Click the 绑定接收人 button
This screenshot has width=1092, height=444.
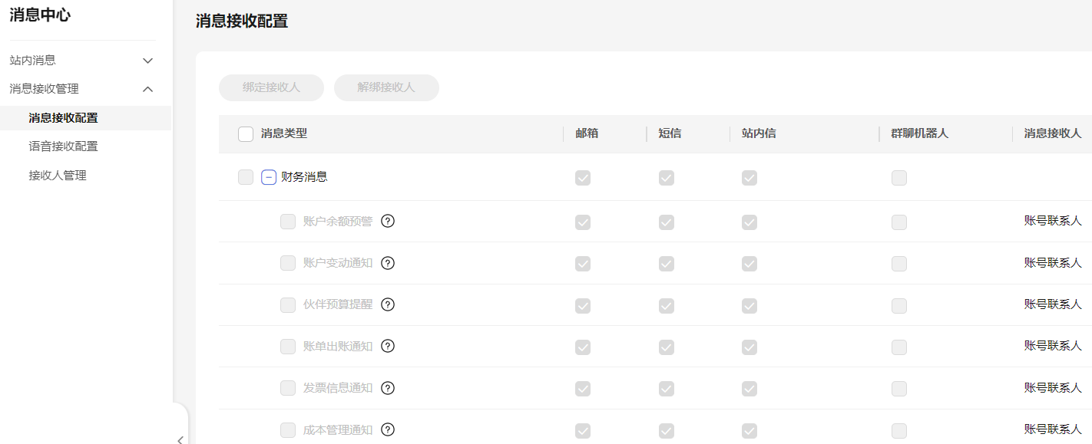[x=271, y=87]
